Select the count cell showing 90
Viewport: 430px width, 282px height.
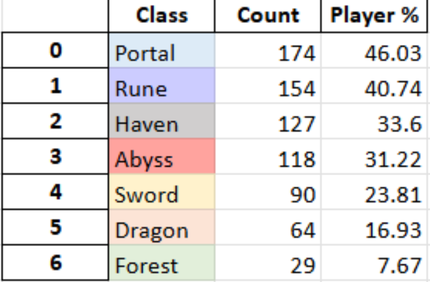268,192
